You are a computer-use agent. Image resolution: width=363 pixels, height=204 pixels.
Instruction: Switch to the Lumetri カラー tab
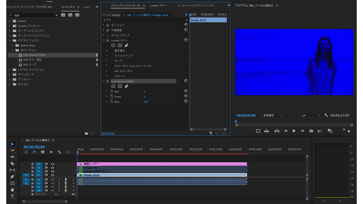coord(158,6)
